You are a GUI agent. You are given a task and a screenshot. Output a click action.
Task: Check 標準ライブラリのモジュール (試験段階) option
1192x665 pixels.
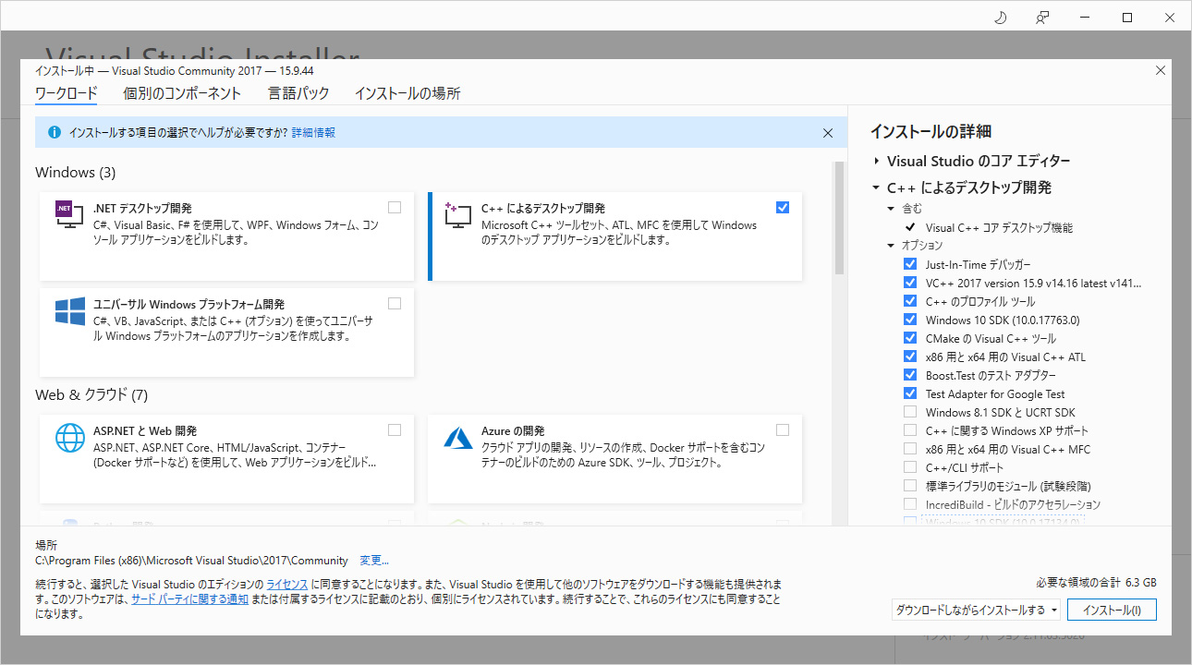click(x=910, y=486)
